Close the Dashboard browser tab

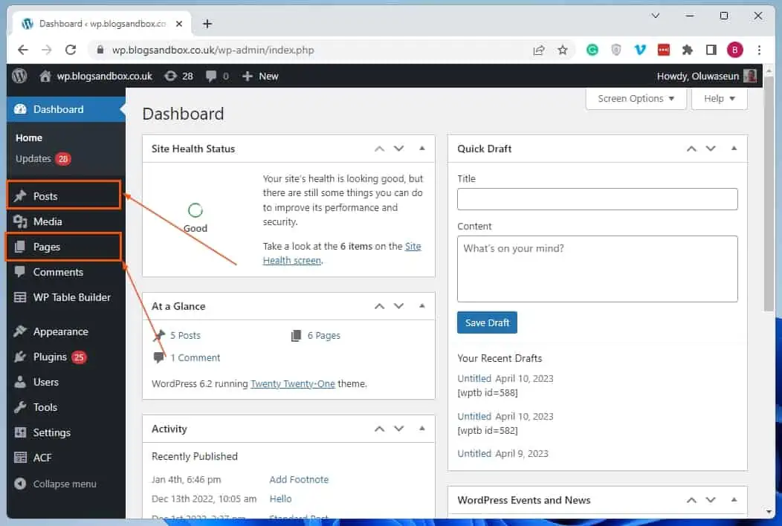pos(179,24)
